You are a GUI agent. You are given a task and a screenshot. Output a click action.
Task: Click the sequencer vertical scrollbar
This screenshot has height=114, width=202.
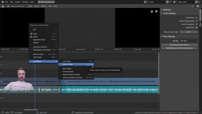(159, 73)
